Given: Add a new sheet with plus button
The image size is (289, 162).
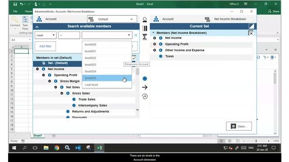Looking at the screenshot, I should click(x=54, y=135).
